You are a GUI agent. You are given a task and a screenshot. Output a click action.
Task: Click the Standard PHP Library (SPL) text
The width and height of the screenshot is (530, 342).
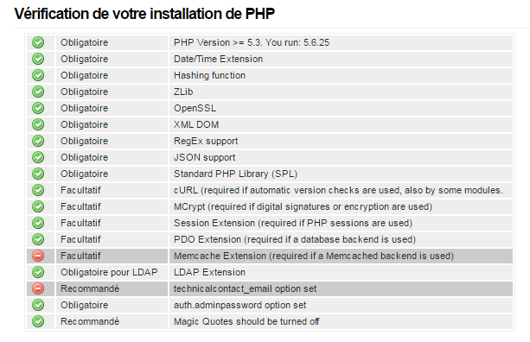pyautogui.click(x=235, y=174)
